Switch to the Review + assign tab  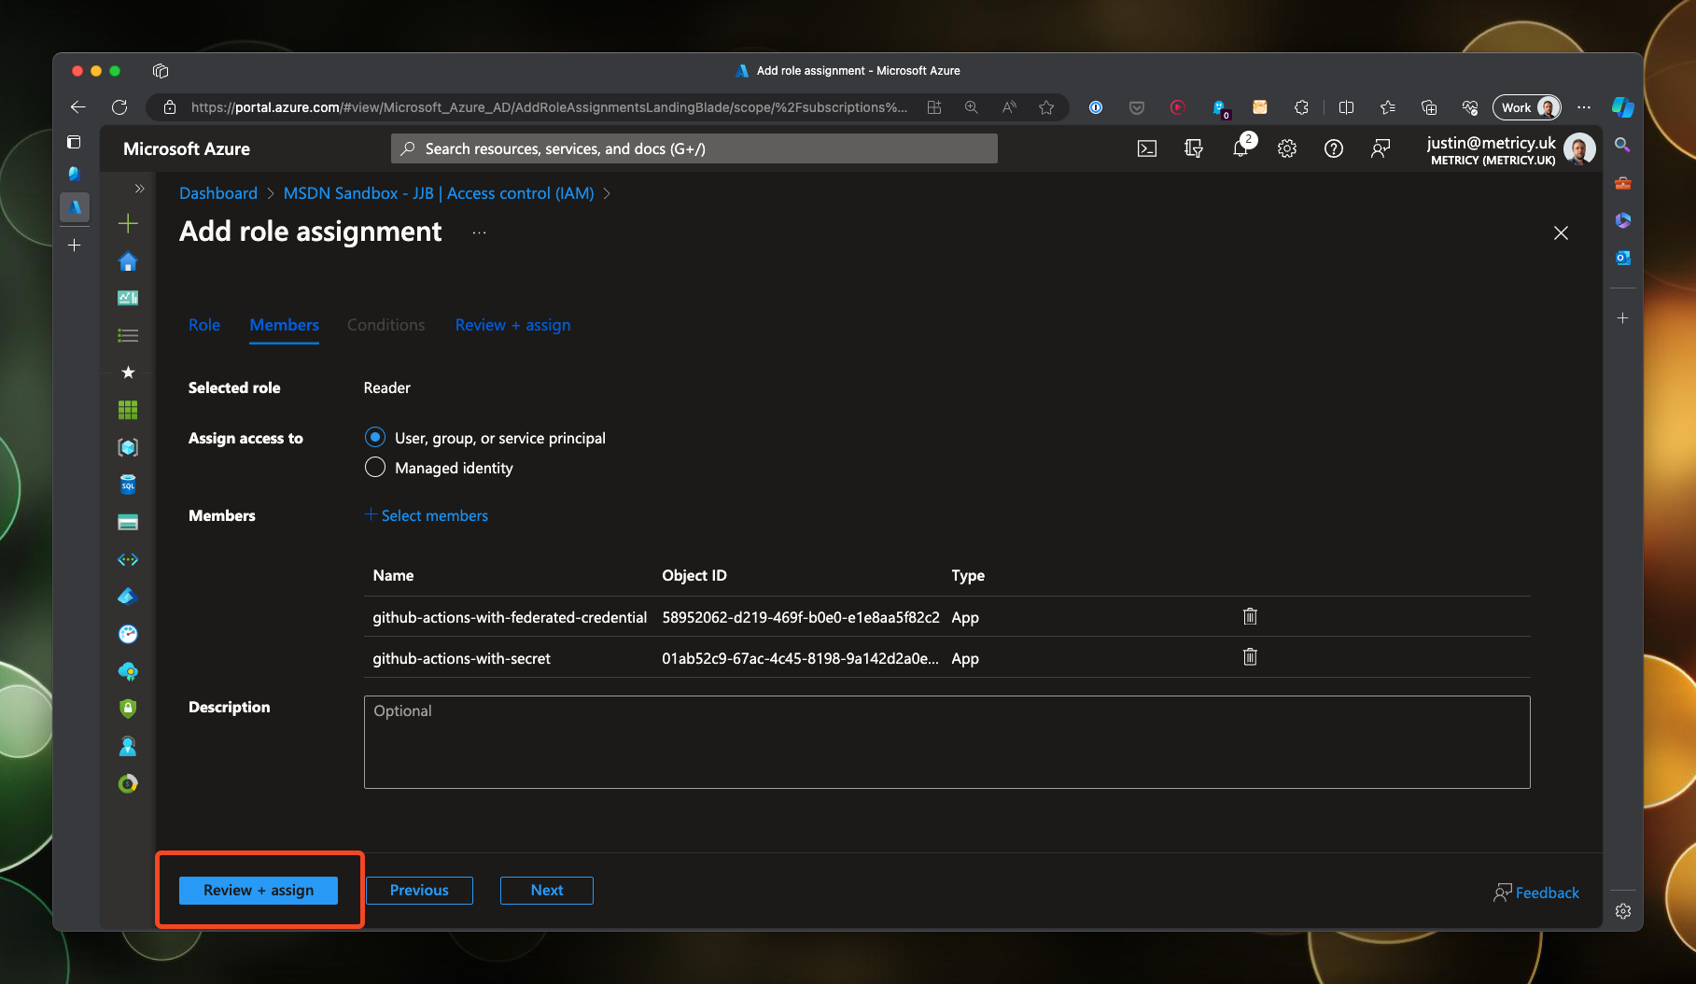point(512,325)
